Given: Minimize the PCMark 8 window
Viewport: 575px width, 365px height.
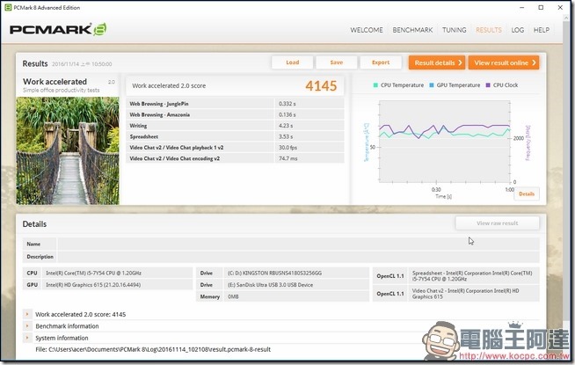Looking at the screenshot, I should [x=522, y=7].
